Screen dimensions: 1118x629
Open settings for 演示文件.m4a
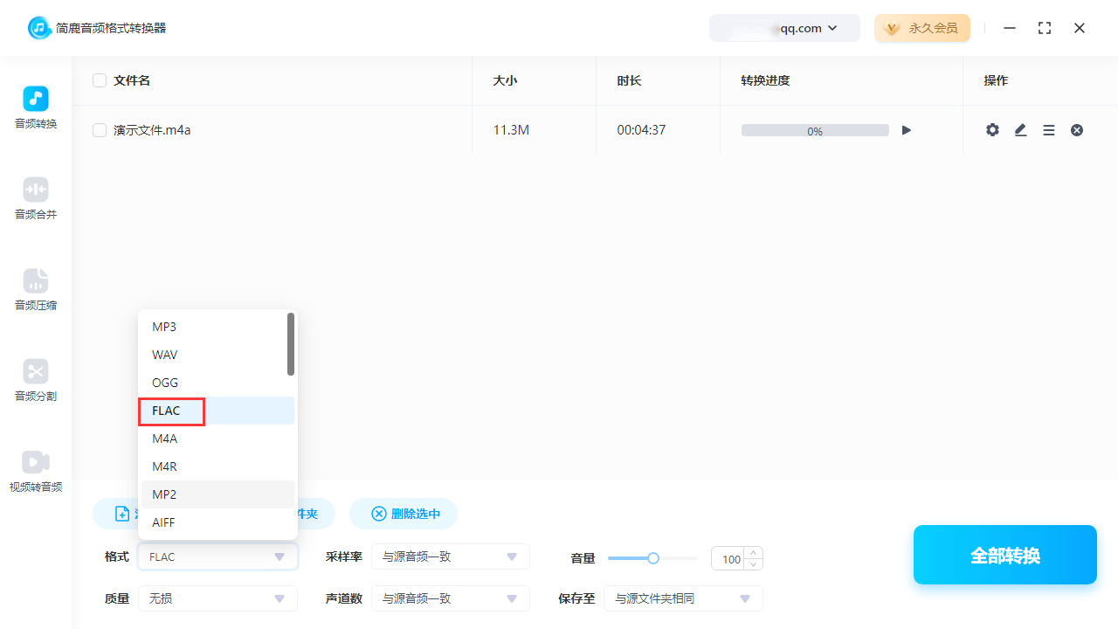click(x=992, y=129)
